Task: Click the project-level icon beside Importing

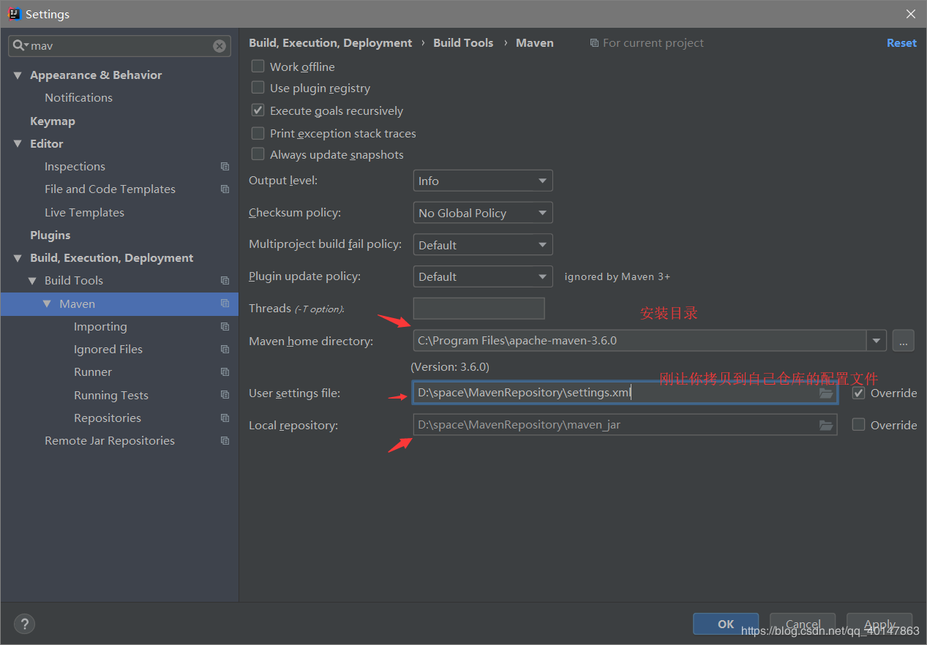Action: (x=225, y=327)
